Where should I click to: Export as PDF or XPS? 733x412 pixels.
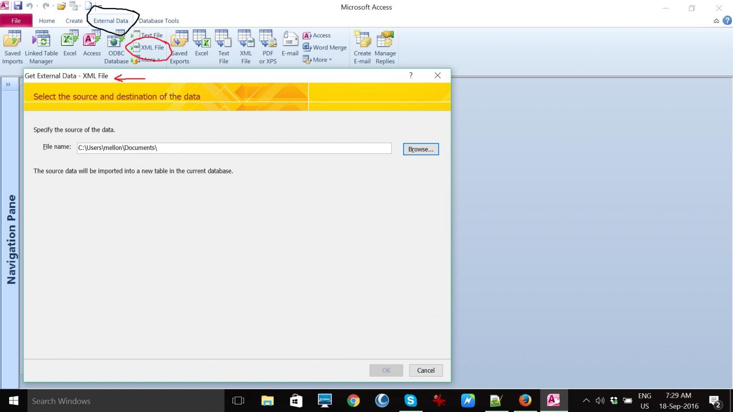pos(268,47)
